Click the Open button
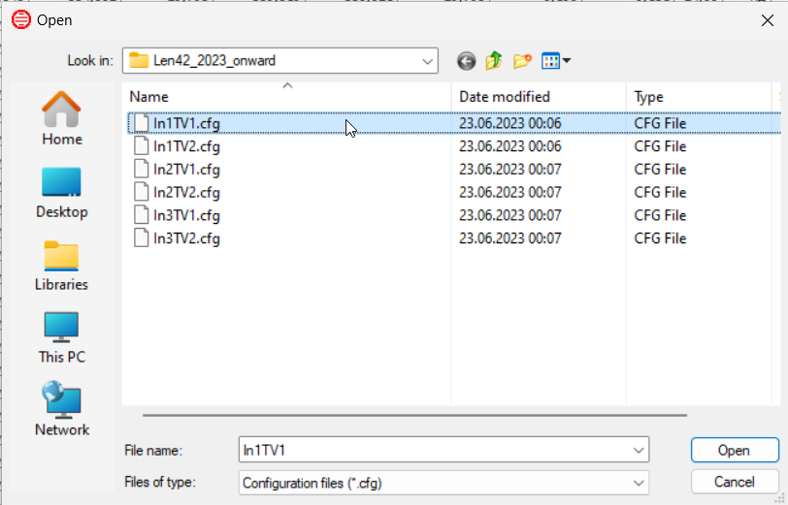The height and width of the screenshot is (505, 788). coord(735,451)
